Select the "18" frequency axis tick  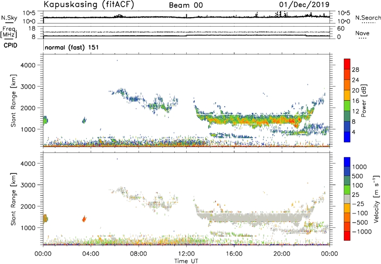[31, 29]
